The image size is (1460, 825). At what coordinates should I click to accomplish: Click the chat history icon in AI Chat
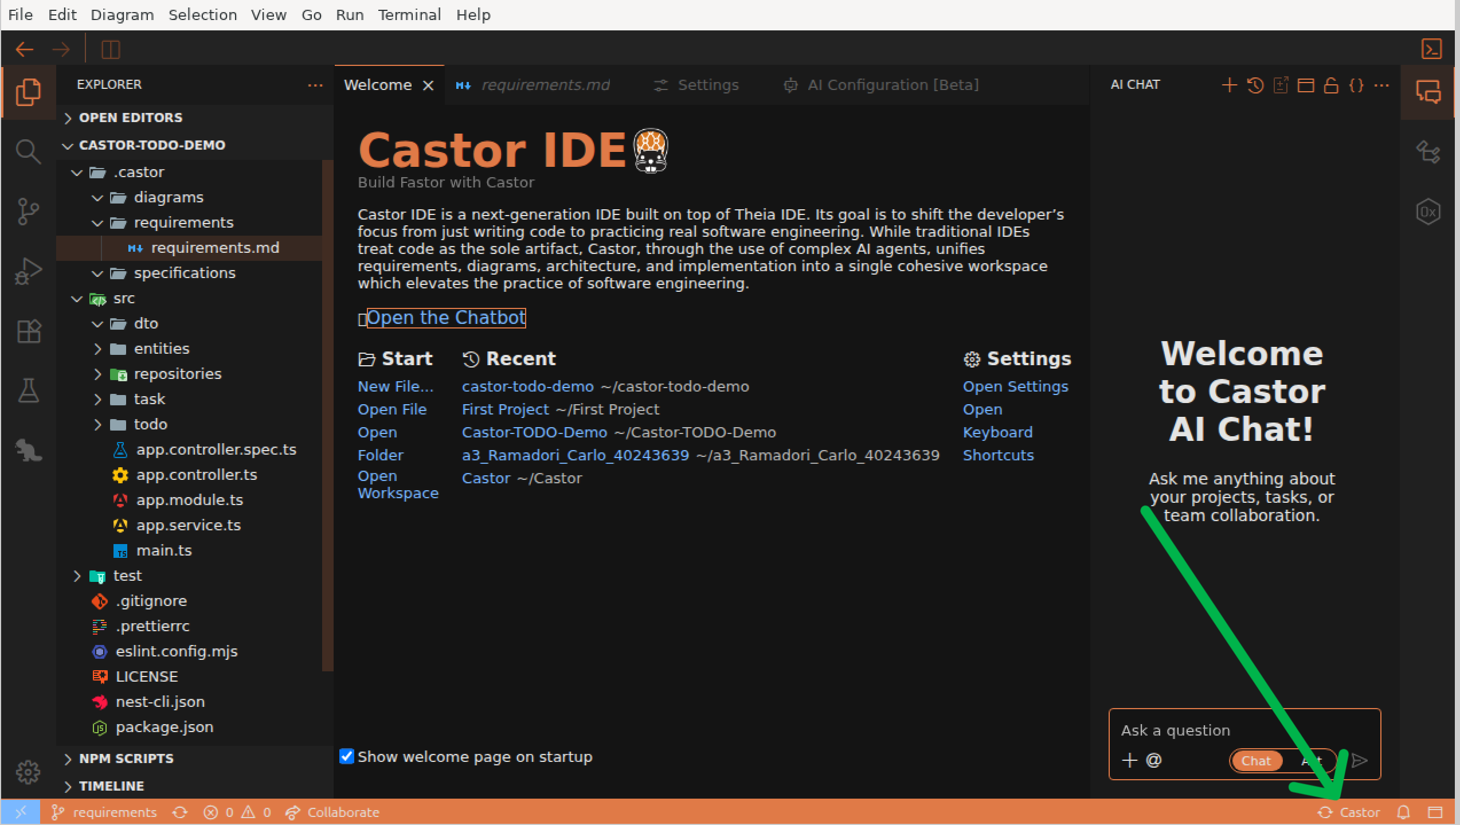[x=1255, y=85]
